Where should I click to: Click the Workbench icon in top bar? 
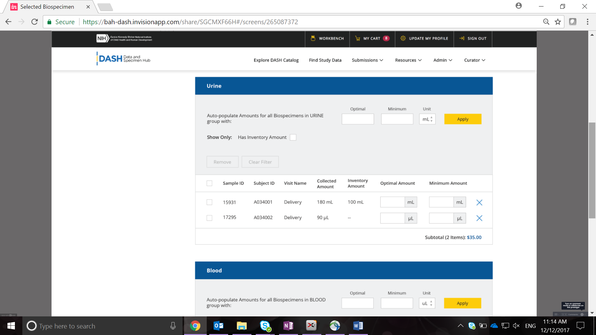[x=313, y=38]
